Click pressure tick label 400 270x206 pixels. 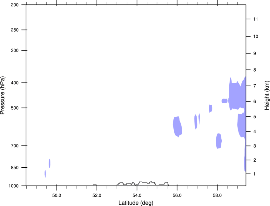click(15, 83)
